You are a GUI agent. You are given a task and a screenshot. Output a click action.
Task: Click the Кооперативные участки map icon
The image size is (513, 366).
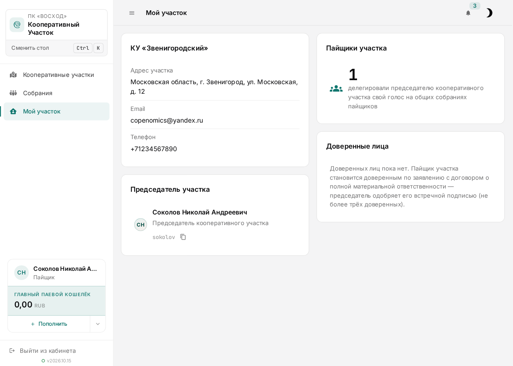(13, 75)
